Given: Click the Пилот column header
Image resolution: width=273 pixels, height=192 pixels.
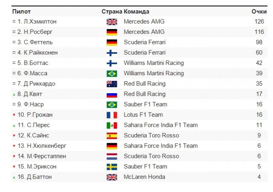Looking at the screenshot, I should 21,12.
